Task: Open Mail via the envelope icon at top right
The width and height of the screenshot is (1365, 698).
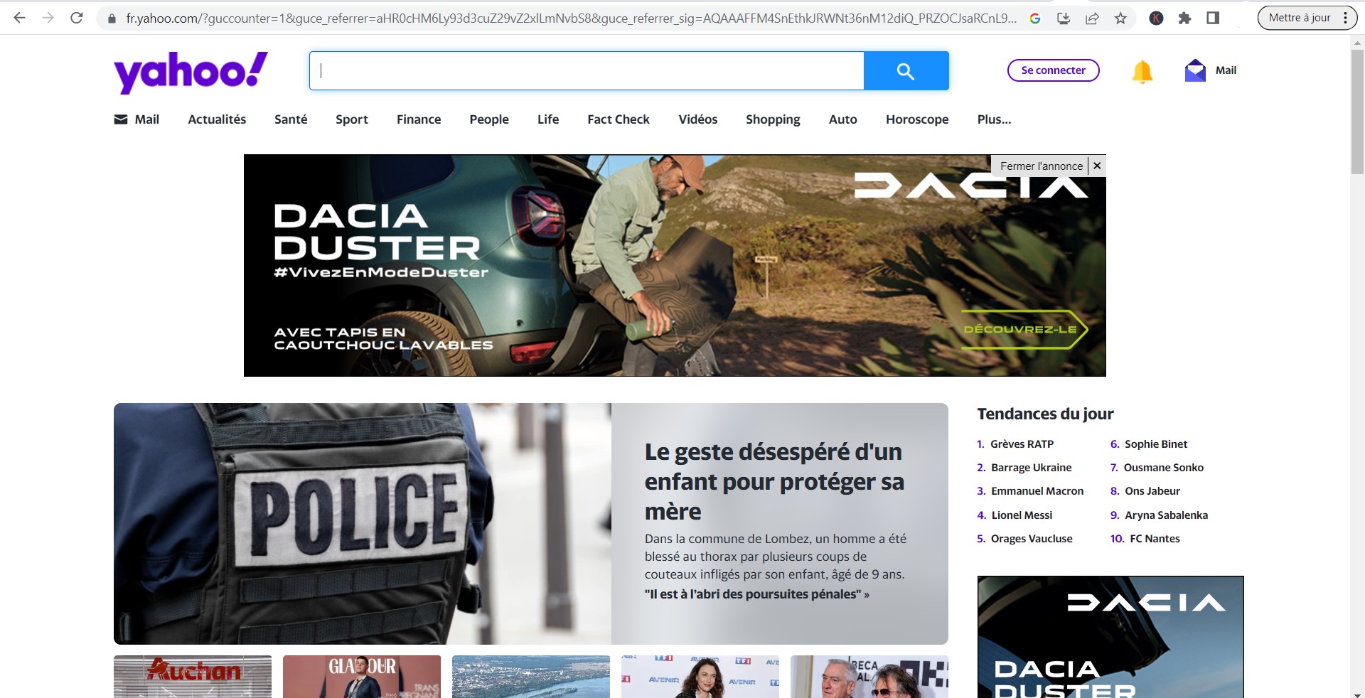Action: point(1196,70)
